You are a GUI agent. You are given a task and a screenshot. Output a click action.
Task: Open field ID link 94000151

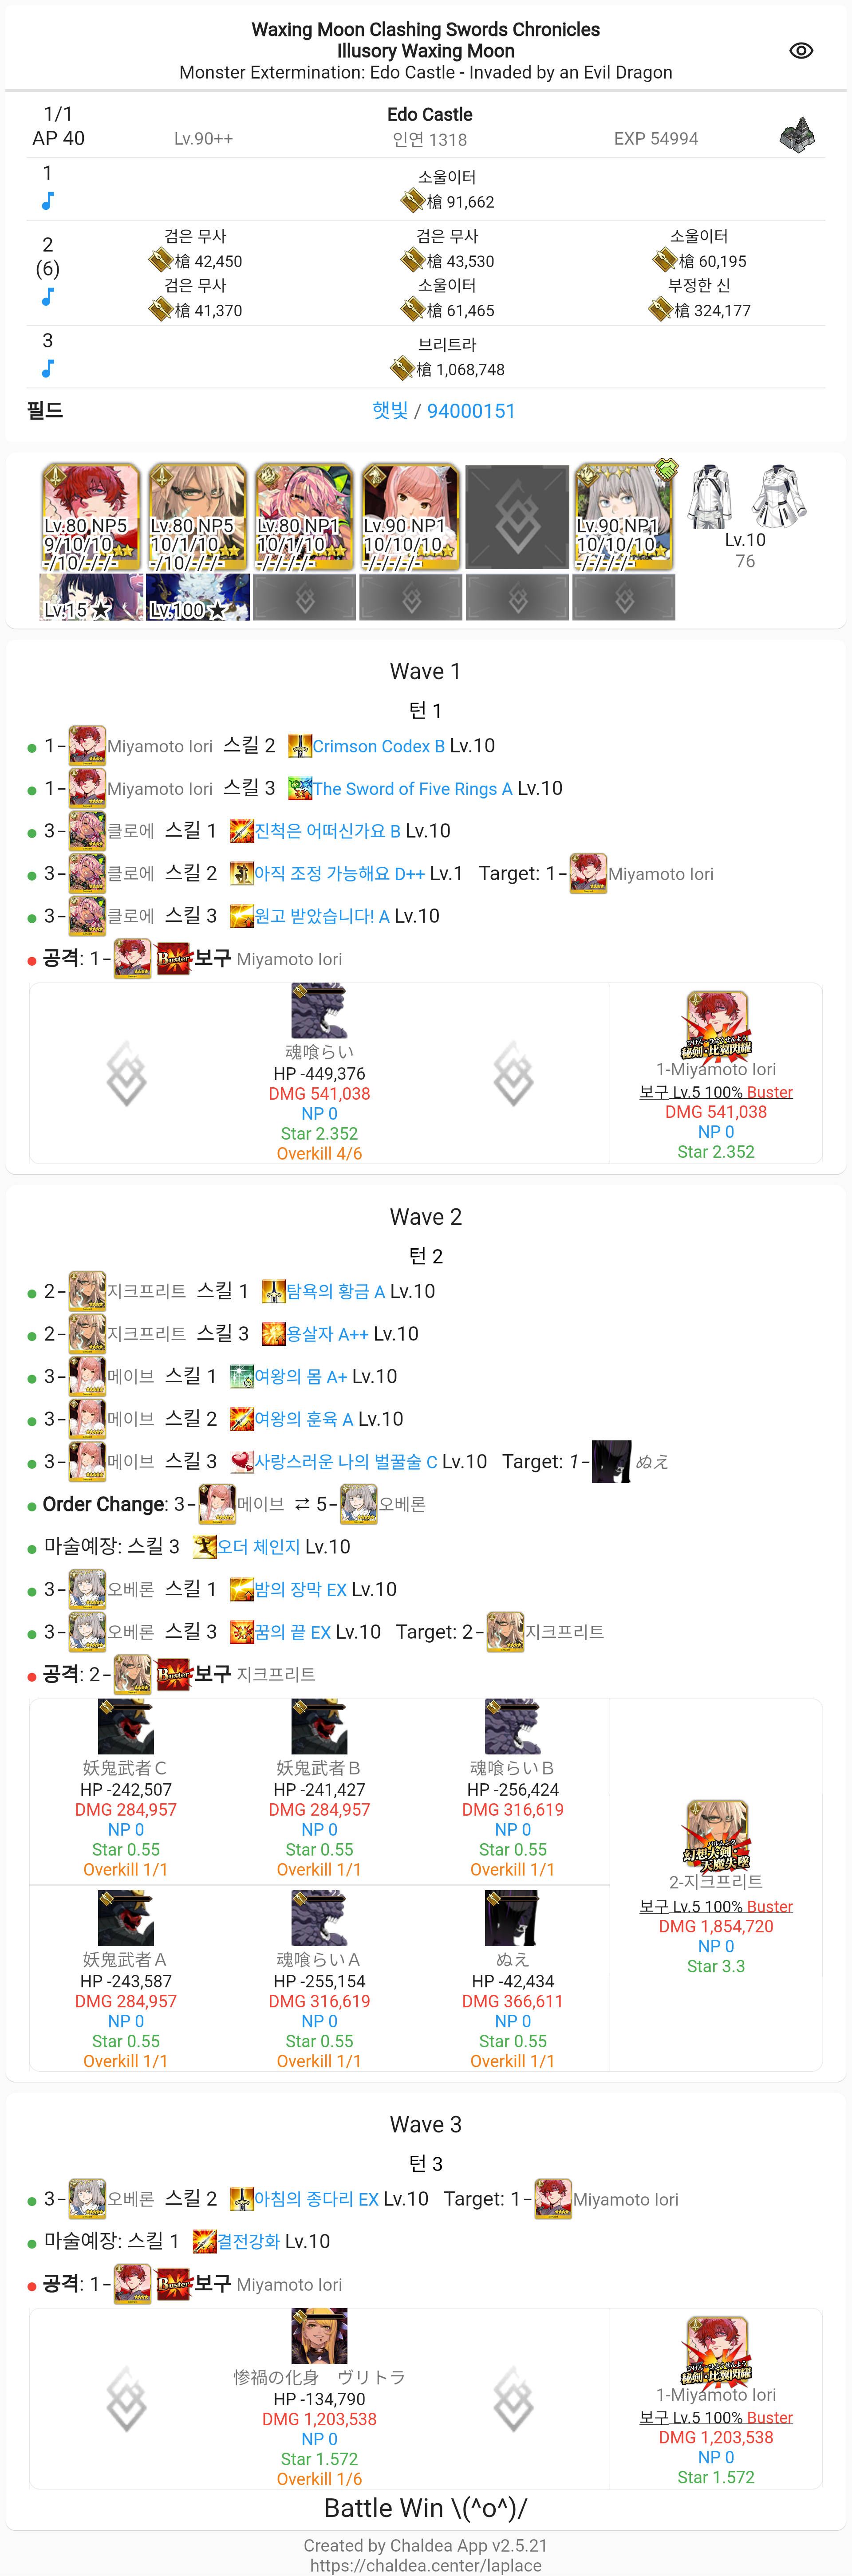point(471,411)
